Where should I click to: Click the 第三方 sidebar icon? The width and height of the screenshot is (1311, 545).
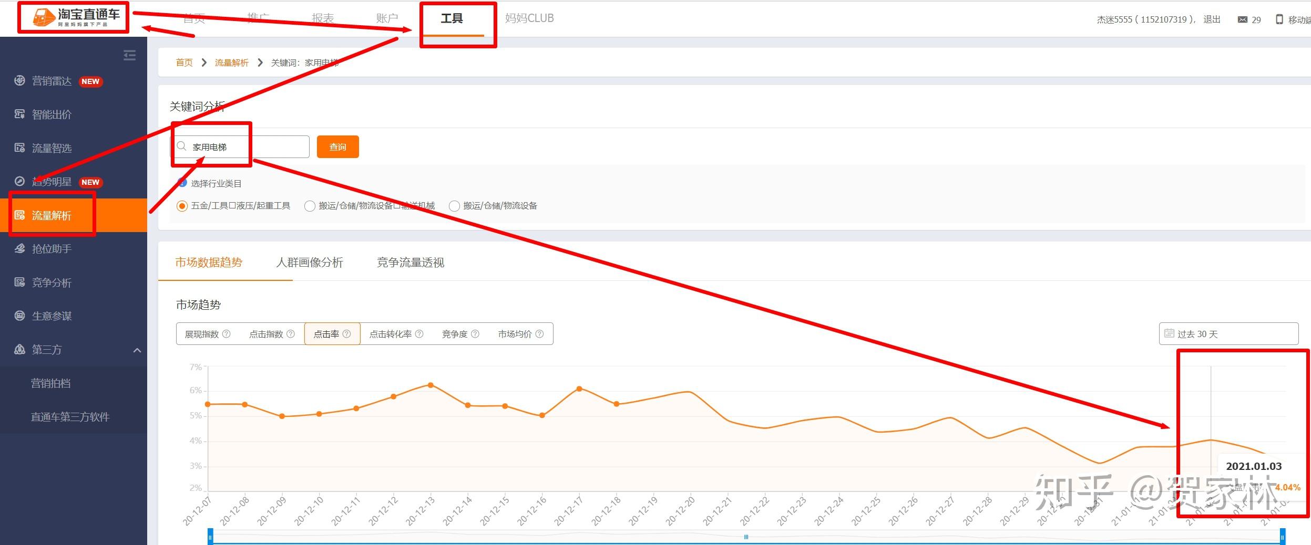click(x=19, y=349)
